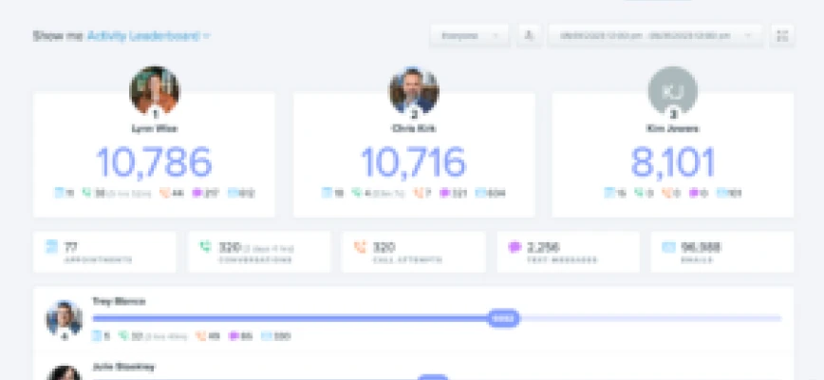Click the 10,716 score of second place
824x380 pixels.
[414, 161]
